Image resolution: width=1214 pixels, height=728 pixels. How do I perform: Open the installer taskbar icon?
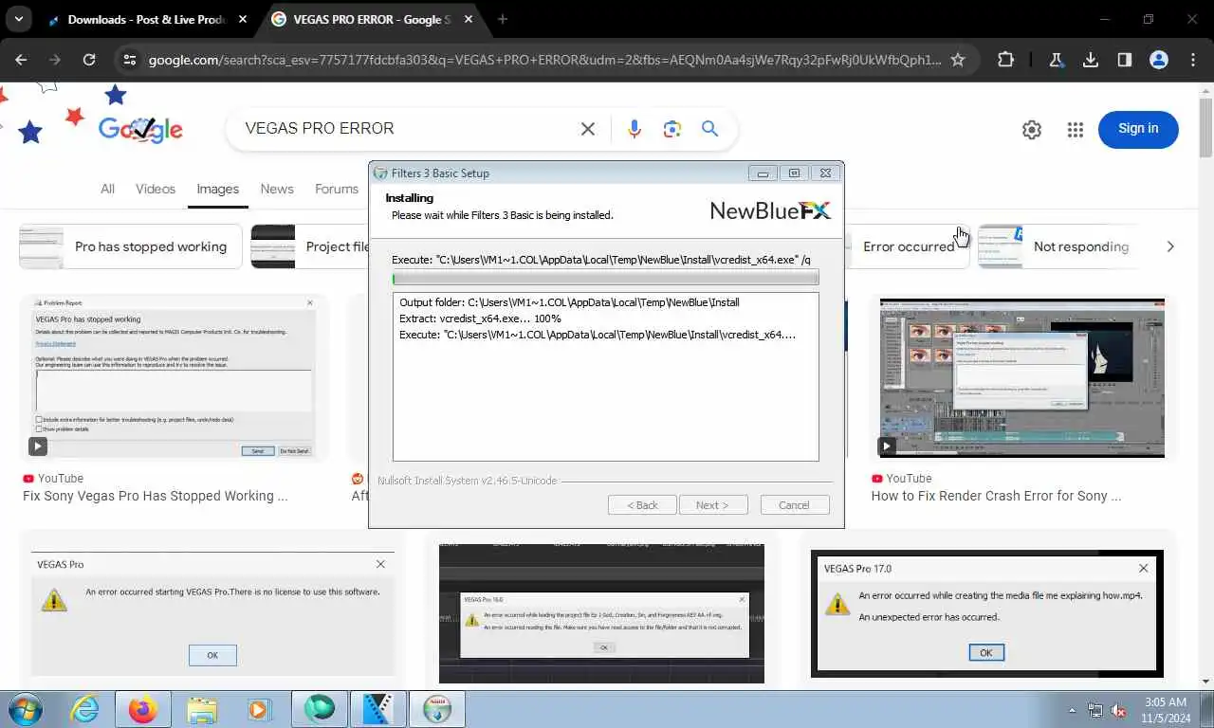(x=437, y=709)
